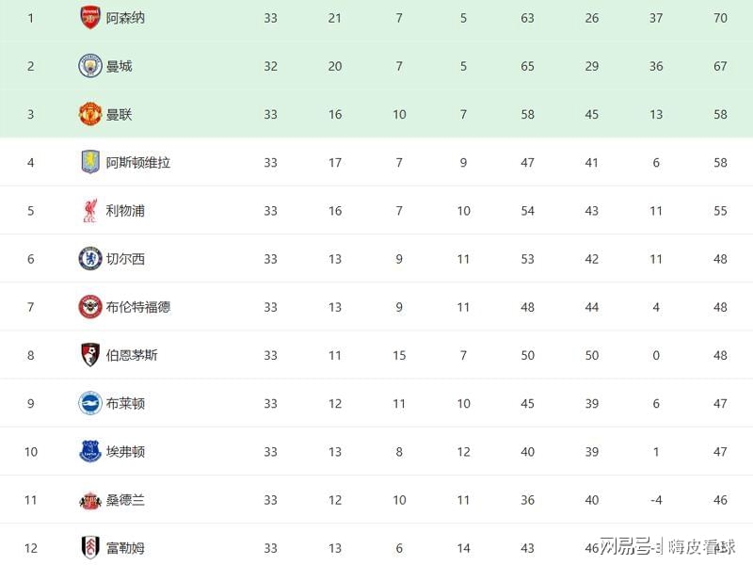Screen dimensions: 753x565
Task: Click the 嗨皮看球 watermark text
Action: click(x=702, y=545)
